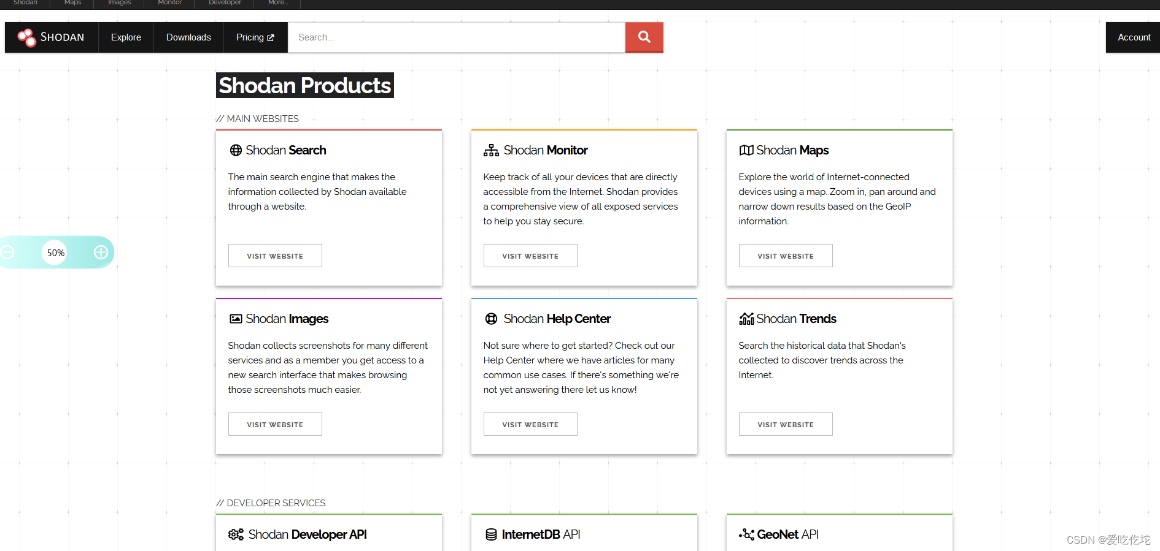Click the chart icon of Shodan Trends
This screenshot has height=551, width=1160.
746,319
